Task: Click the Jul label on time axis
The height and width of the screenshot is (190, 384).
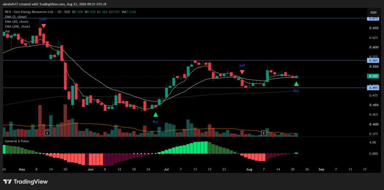Action: (166, 169)
